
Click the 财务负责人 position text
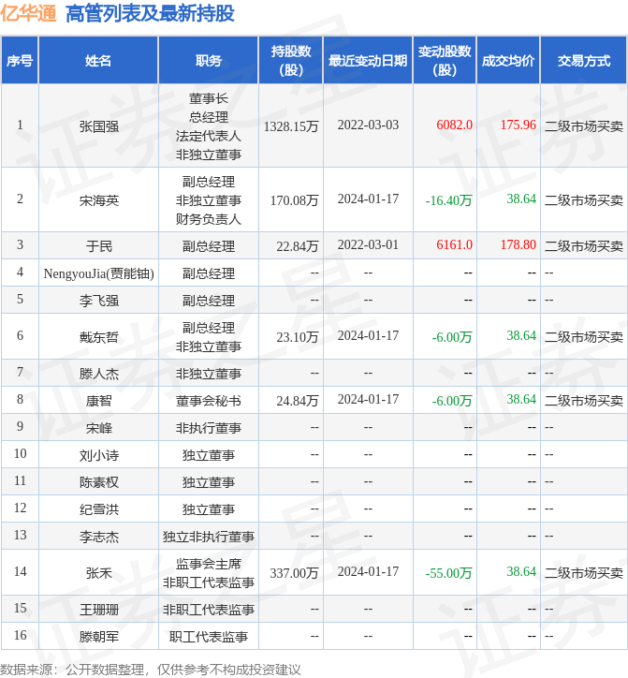tap(209, 219)
